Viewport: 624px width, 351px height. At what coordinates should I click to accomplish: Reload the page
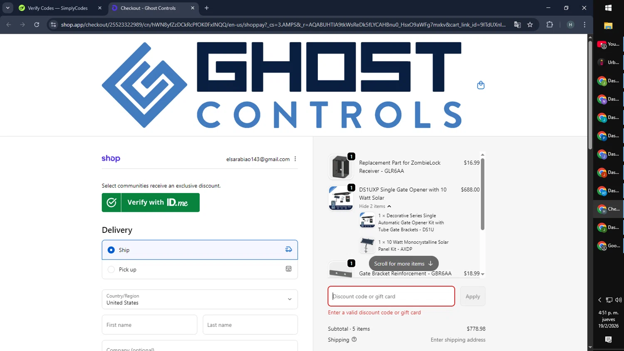click(37, 25)
